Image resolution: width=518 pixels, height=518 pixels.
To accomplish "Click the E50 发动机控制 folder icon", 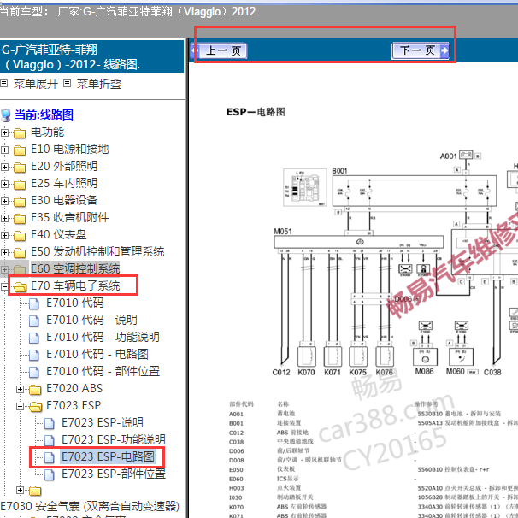I will click(x=20, y=253).
